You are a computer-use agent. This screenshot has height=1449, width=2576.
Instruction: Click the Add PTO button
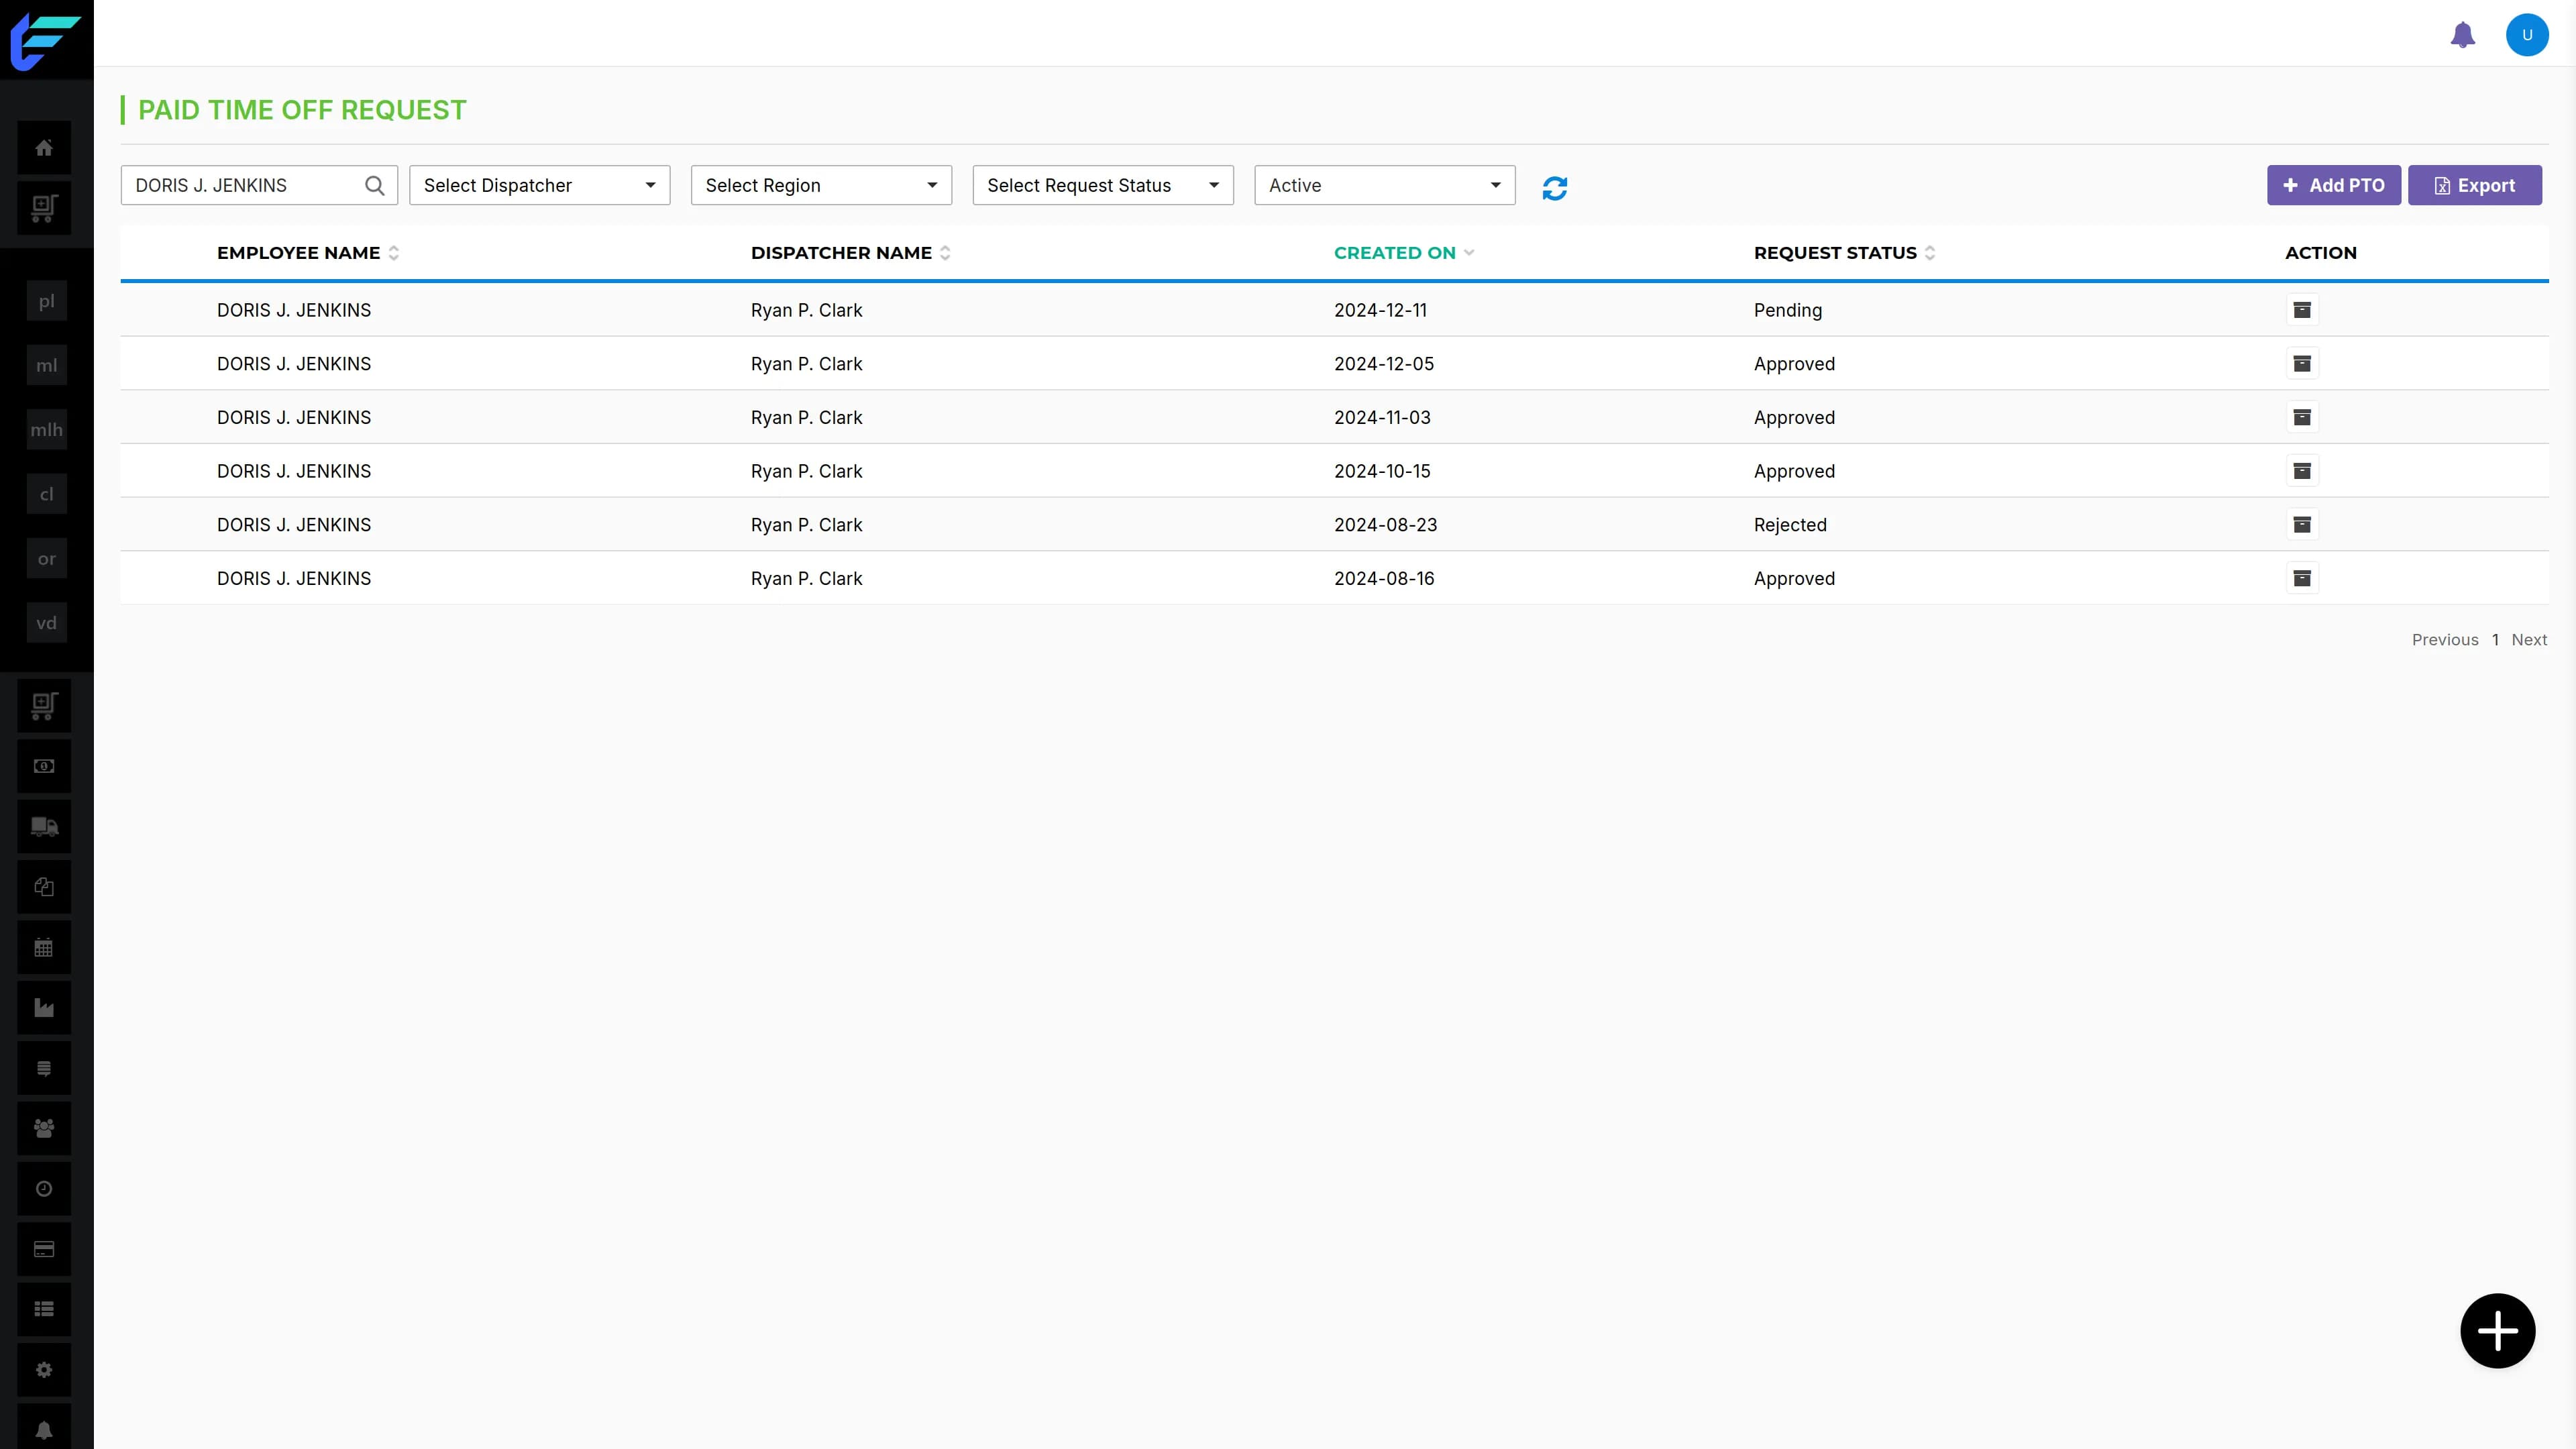[2333, 185]
